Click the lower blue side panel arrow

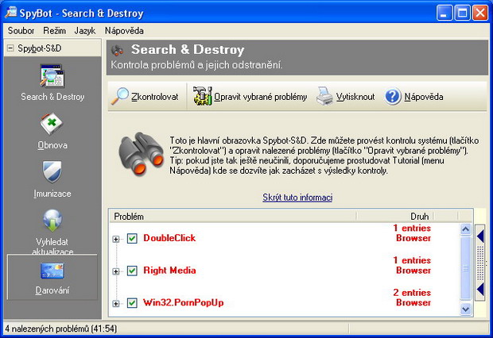[x=480, y=289]
